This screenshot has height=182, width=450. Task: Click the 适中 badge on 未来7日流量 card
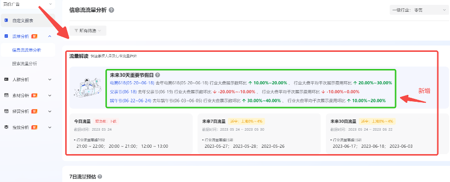246,121
